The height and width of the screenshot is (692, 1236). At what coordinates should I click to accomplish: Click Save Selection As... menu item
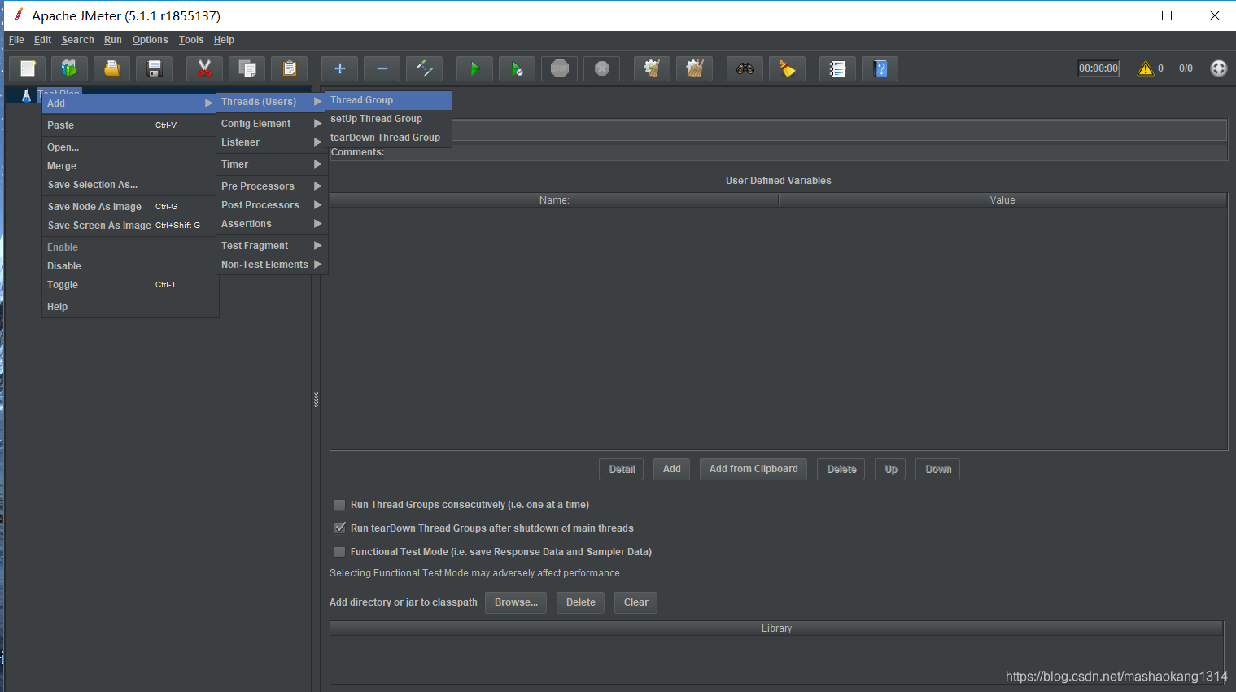click(130, 185)
